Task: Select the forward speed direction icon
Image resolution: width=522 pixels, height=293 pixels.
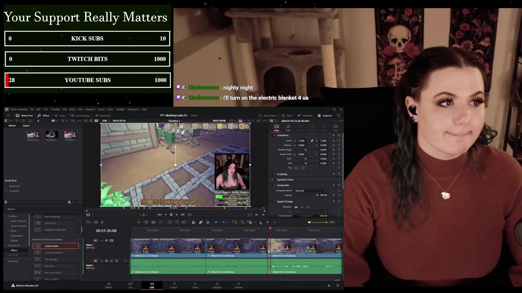Action: 296,207
